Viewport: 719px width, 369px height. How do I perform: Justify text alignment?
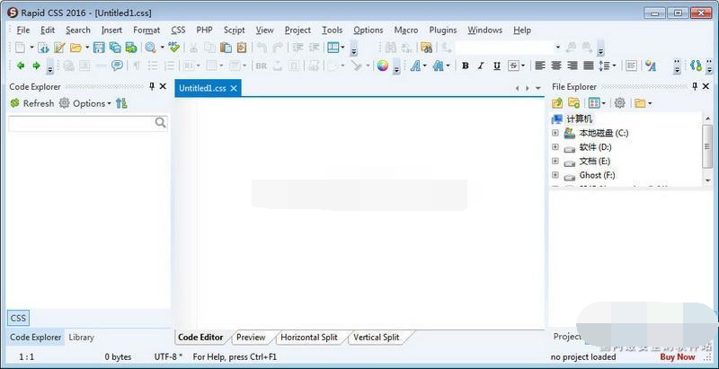tap(589, 66)
